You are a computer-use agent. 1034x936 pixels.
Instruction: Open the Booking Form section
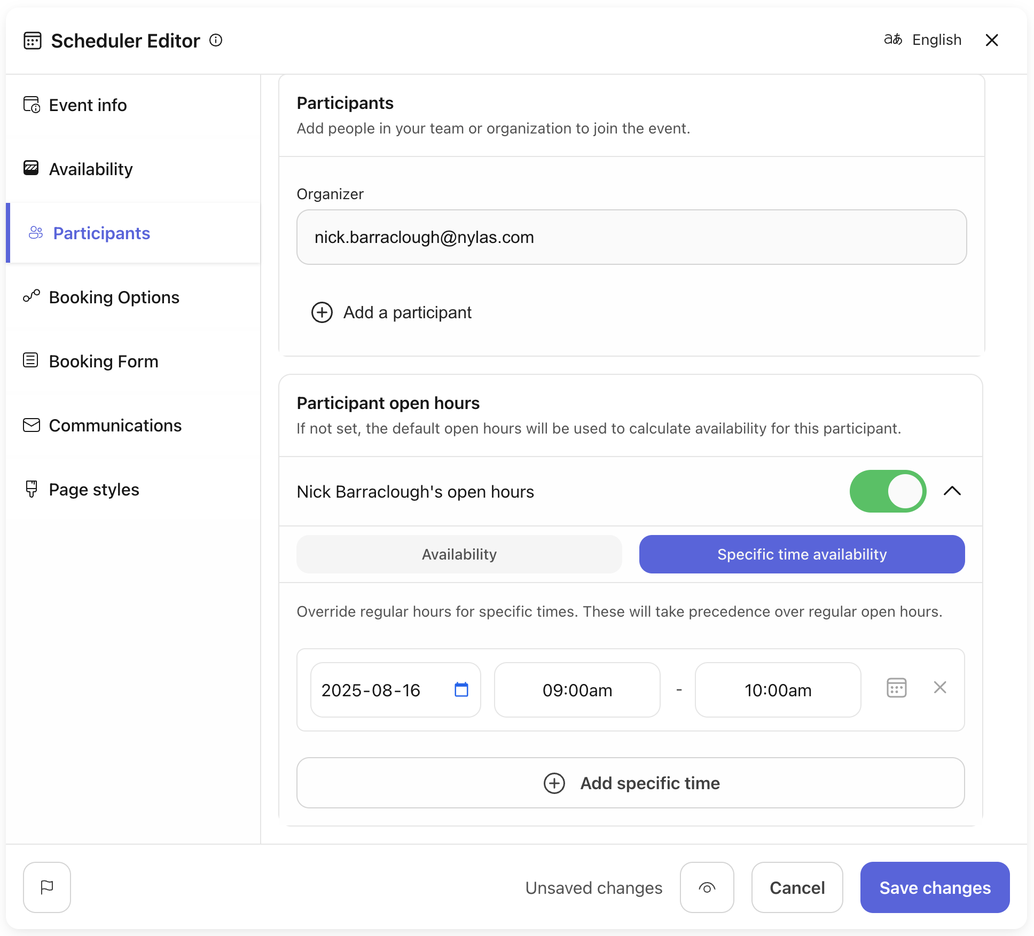pos(103,361)
